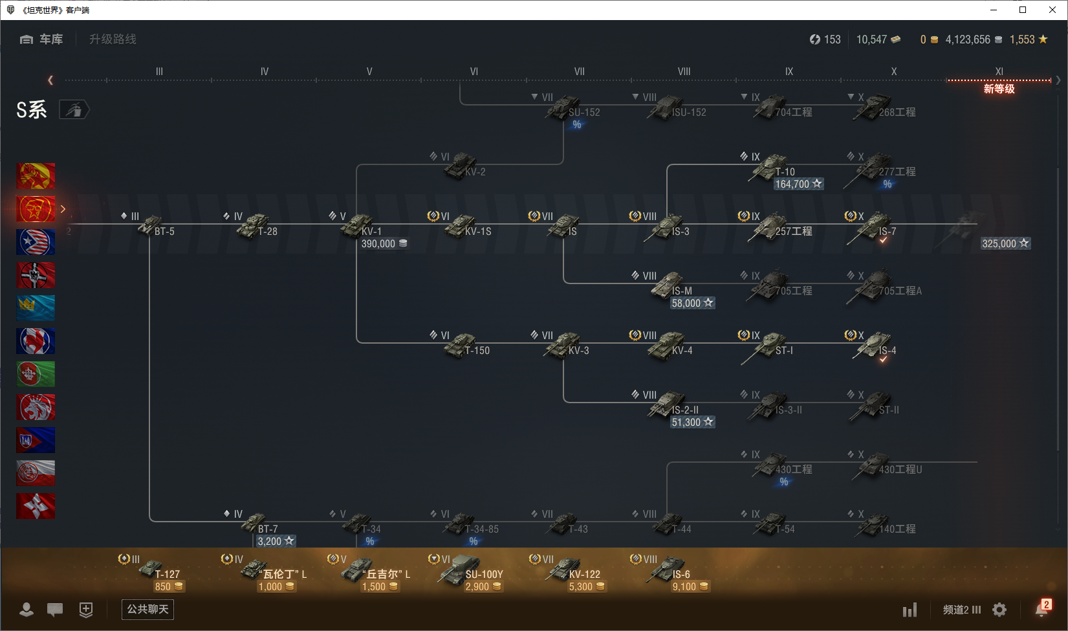Open the settings gear icon
1068x631 pixels.
coord(999,610)
